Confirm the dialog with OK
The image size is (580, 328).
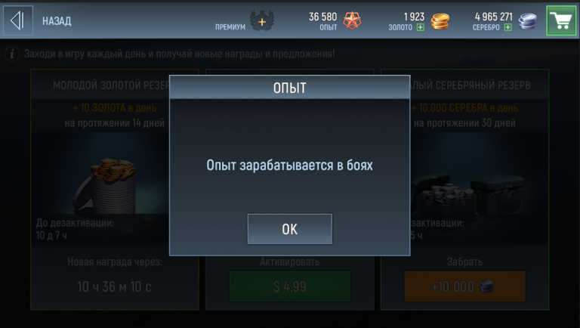[x=290, y=229]
